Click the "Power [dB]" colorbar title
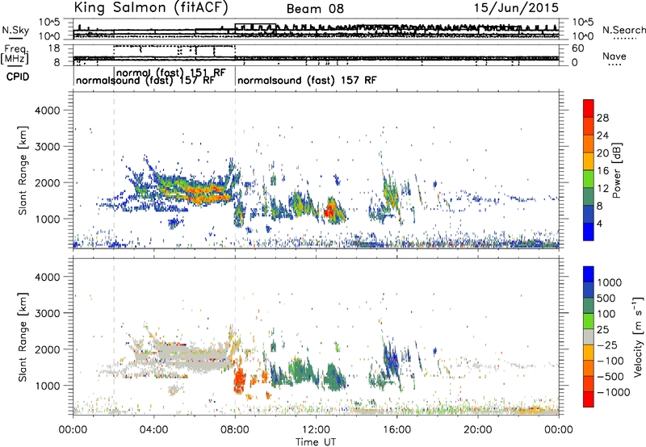646x447 pixels. tap(616, 170)
